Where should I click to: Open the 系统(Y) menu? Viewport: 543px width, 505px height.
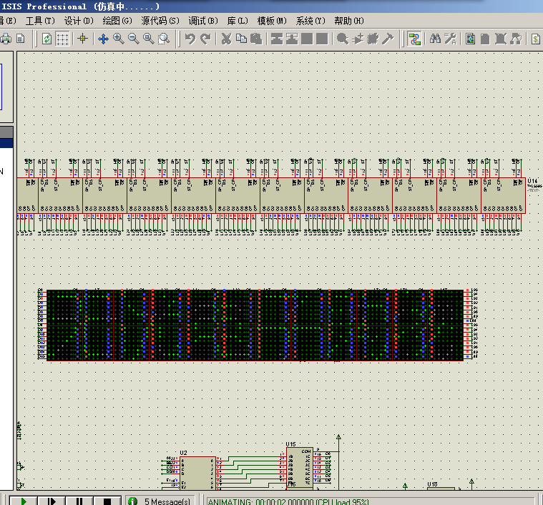(310, 21)
